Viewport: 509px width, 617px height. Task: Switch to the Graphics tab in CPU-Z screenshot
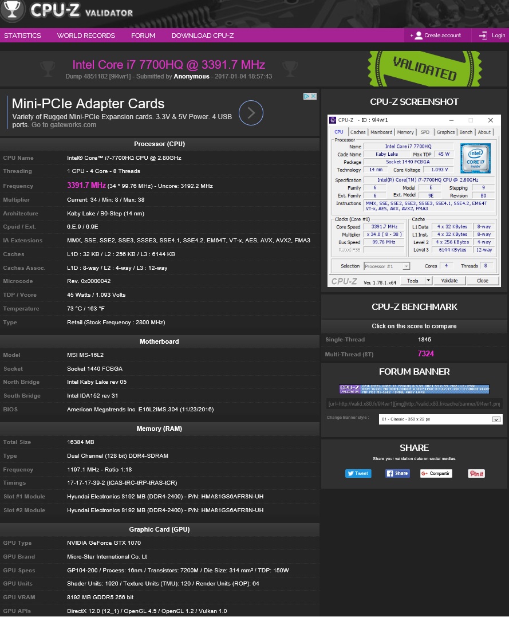tap(445, 132)
